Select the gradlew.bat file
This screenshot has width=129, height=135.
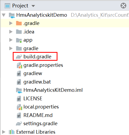pos(37,82)
